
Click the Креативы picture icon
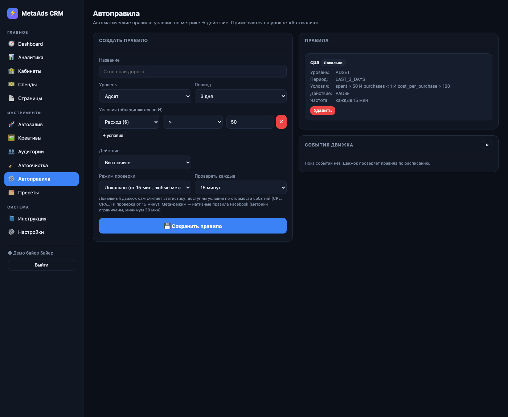[11, 138]
